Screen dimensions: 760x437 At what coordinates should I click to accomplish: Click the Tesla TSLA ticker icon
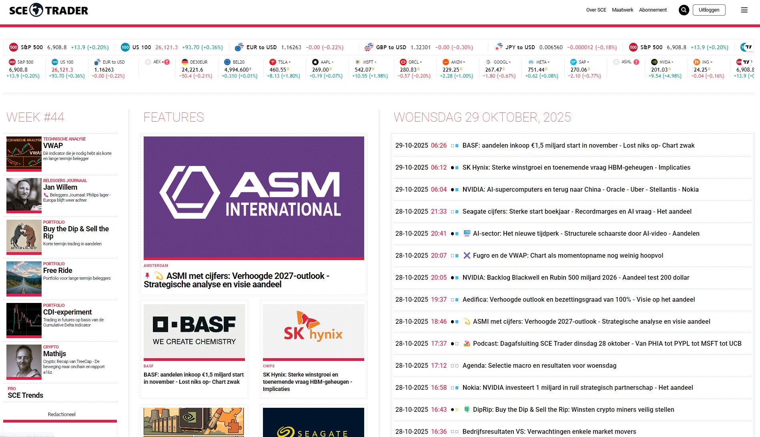click(x=273, y=62)
